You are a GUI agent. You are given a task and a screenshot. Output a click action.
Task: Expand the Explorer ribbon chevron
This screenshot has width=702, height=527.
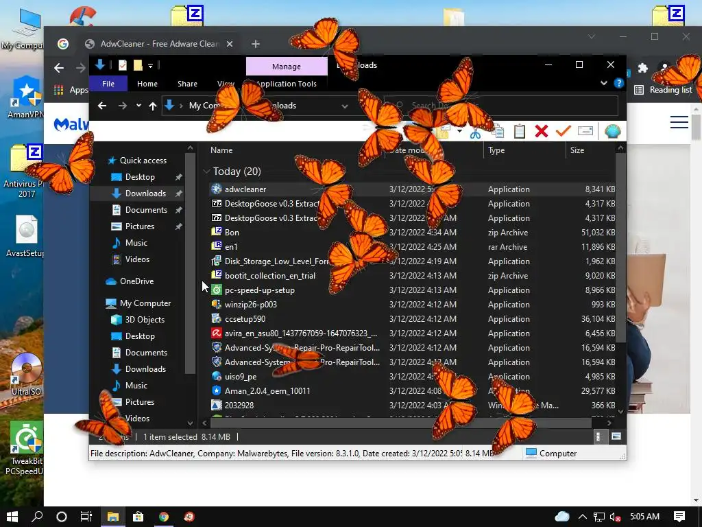pyautogui.click(x=603, y=83)
